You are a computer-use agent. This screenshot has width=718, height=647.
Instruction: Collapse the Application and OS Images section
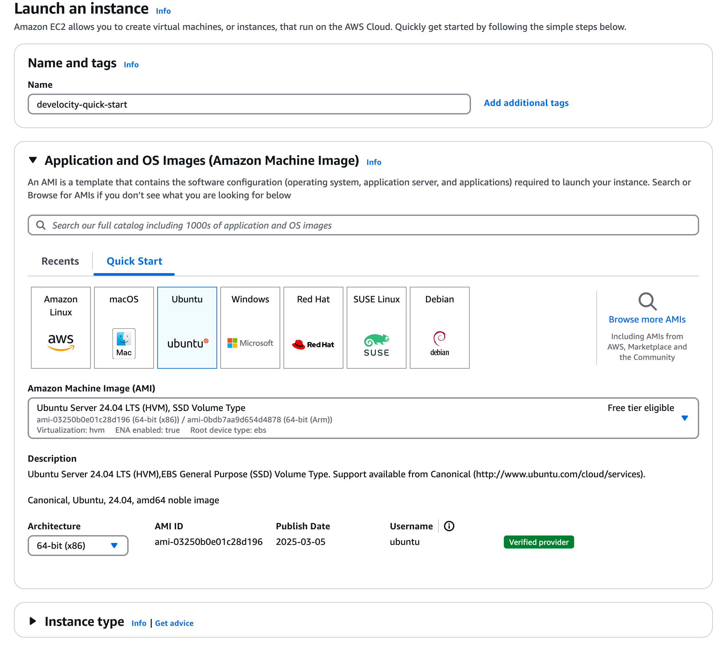click(x=33, y=160)
